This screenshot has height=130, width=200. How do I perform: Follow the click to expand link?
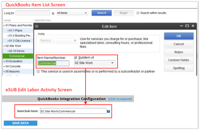120,99
